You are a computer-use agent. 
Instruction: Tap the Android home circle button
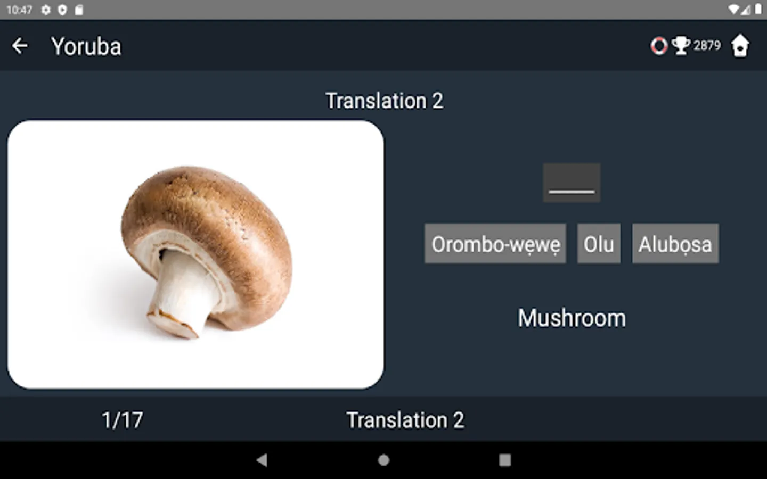(383, 460)
